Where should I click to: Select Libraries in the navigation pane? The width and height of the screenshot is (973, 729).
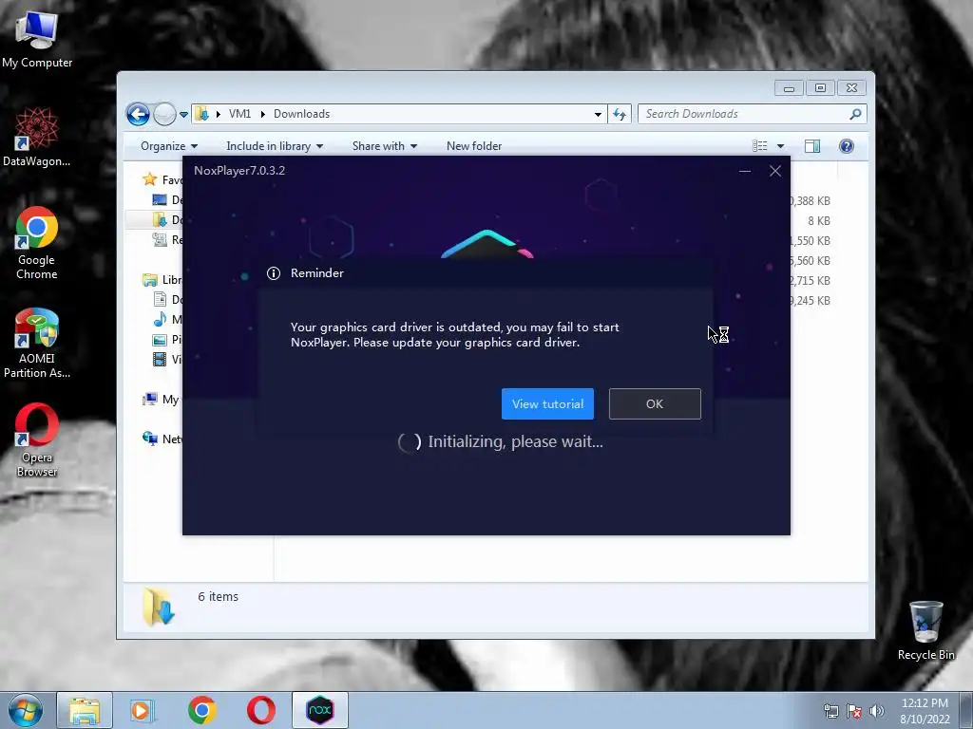[x=162, y=280]
